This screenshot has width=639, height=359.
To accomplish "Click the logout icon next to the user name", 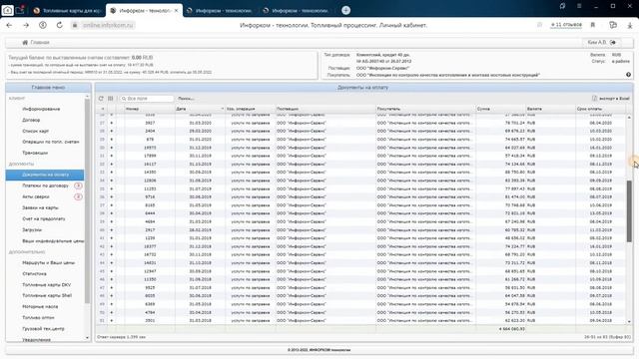I will (612, 42).
